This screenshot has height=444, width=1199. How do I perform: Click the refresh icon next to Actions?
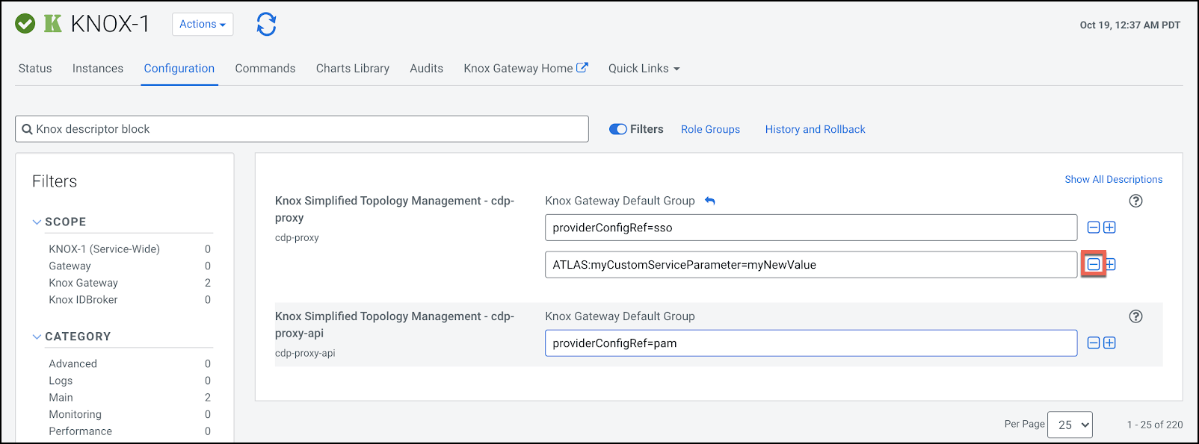(266, 24)
